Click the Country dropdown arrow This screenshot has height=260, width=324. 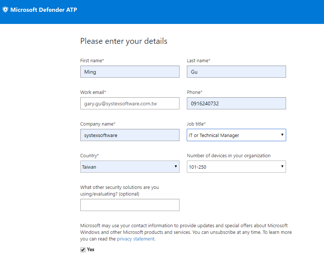(176, 167)
